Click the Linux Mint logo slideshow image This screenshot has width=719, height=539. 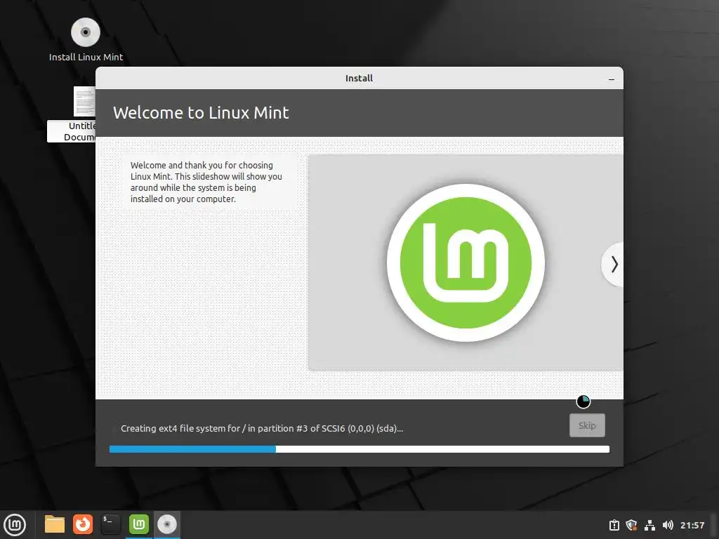coord(466,262)
